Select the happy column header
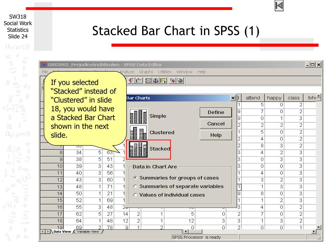 coord(274,98)
